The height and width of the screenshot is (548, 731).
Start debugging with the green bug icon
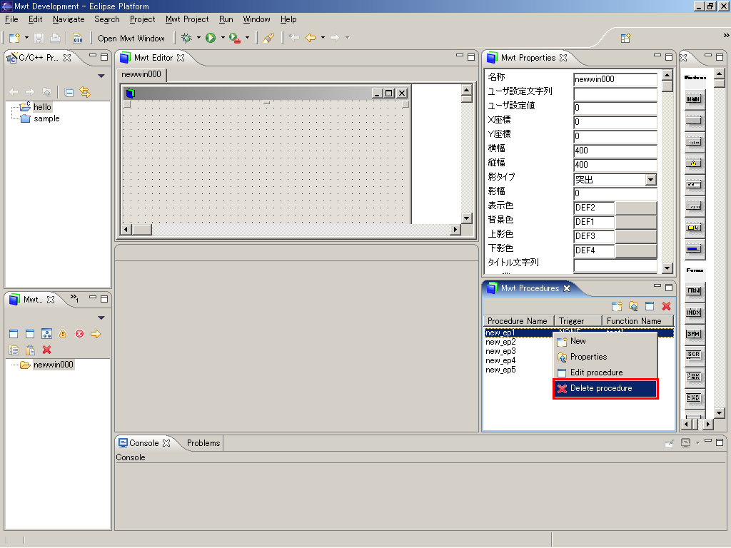[x=186, y=38]
